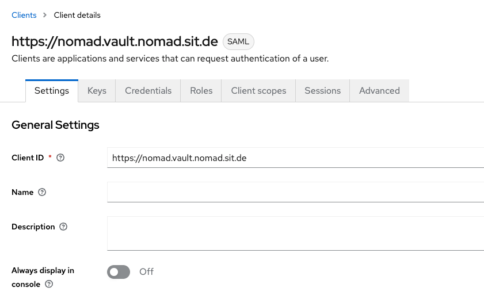The image size is (484, 299).
Task: Show help icon info for Description
Action: (x=63, y=227)
